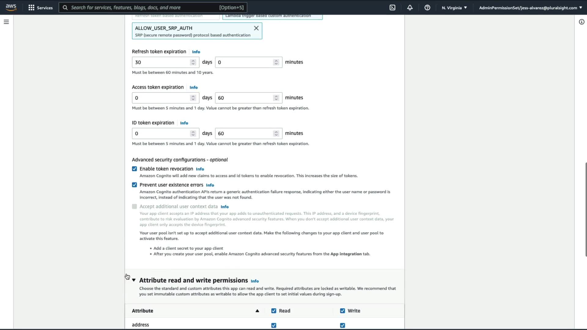Uncheck Enable token revocation

click(135, 169)
